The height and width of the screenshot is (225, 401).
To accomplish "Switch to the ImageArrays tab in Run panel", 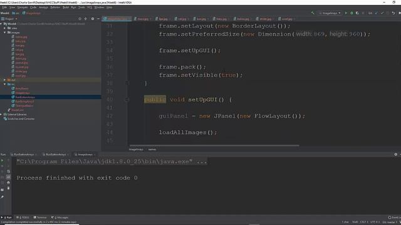I will [85, 154].
